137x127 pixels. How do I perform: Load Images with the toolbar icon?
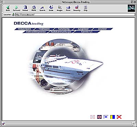click(60, 9)
